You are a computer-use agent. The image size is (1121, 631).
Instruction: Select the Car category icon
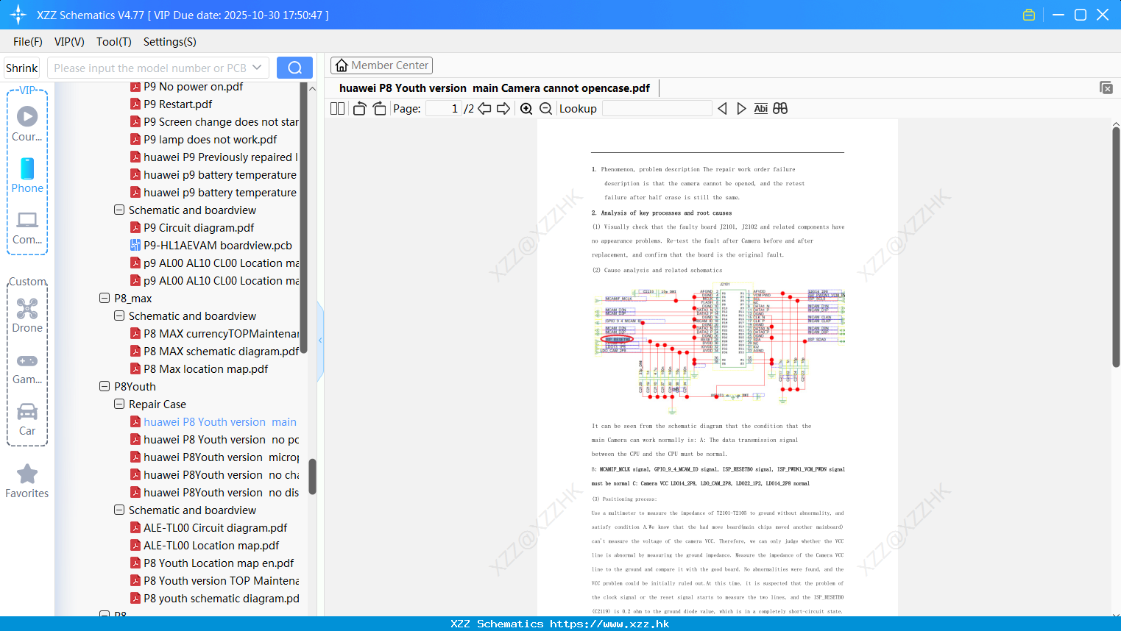point(27,419)
